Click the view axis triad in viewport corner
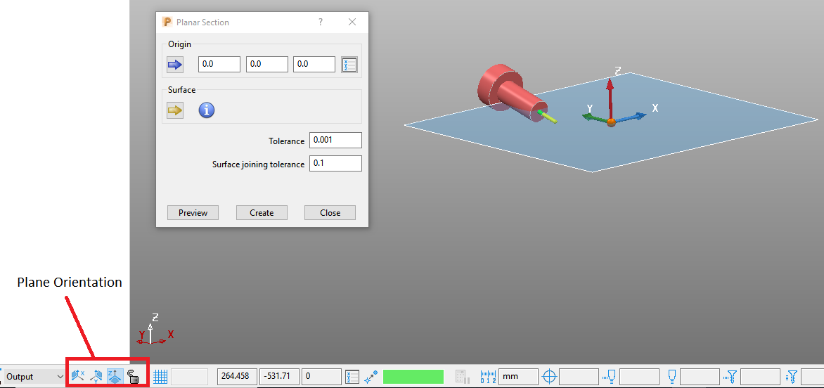 pos(153,329)
